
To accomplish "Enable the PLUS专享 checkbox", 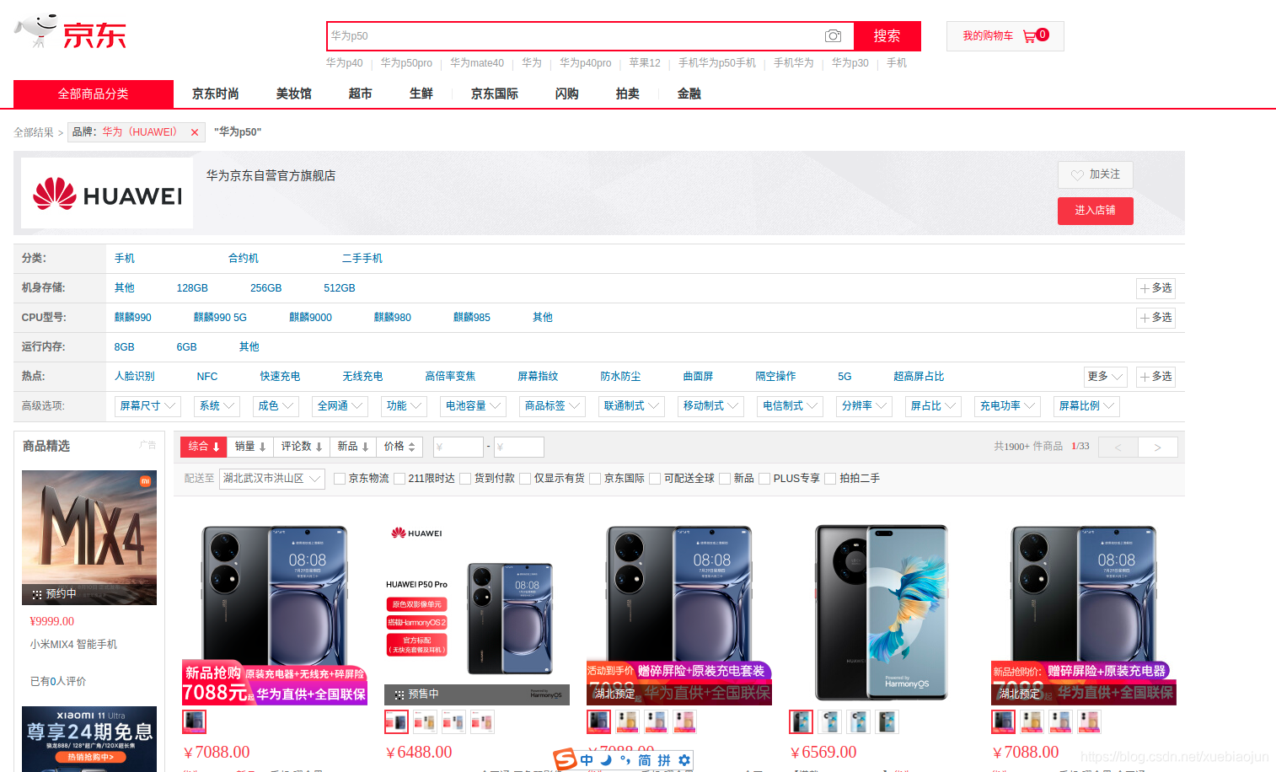I will pyautogui.click(x=764, y=479).
